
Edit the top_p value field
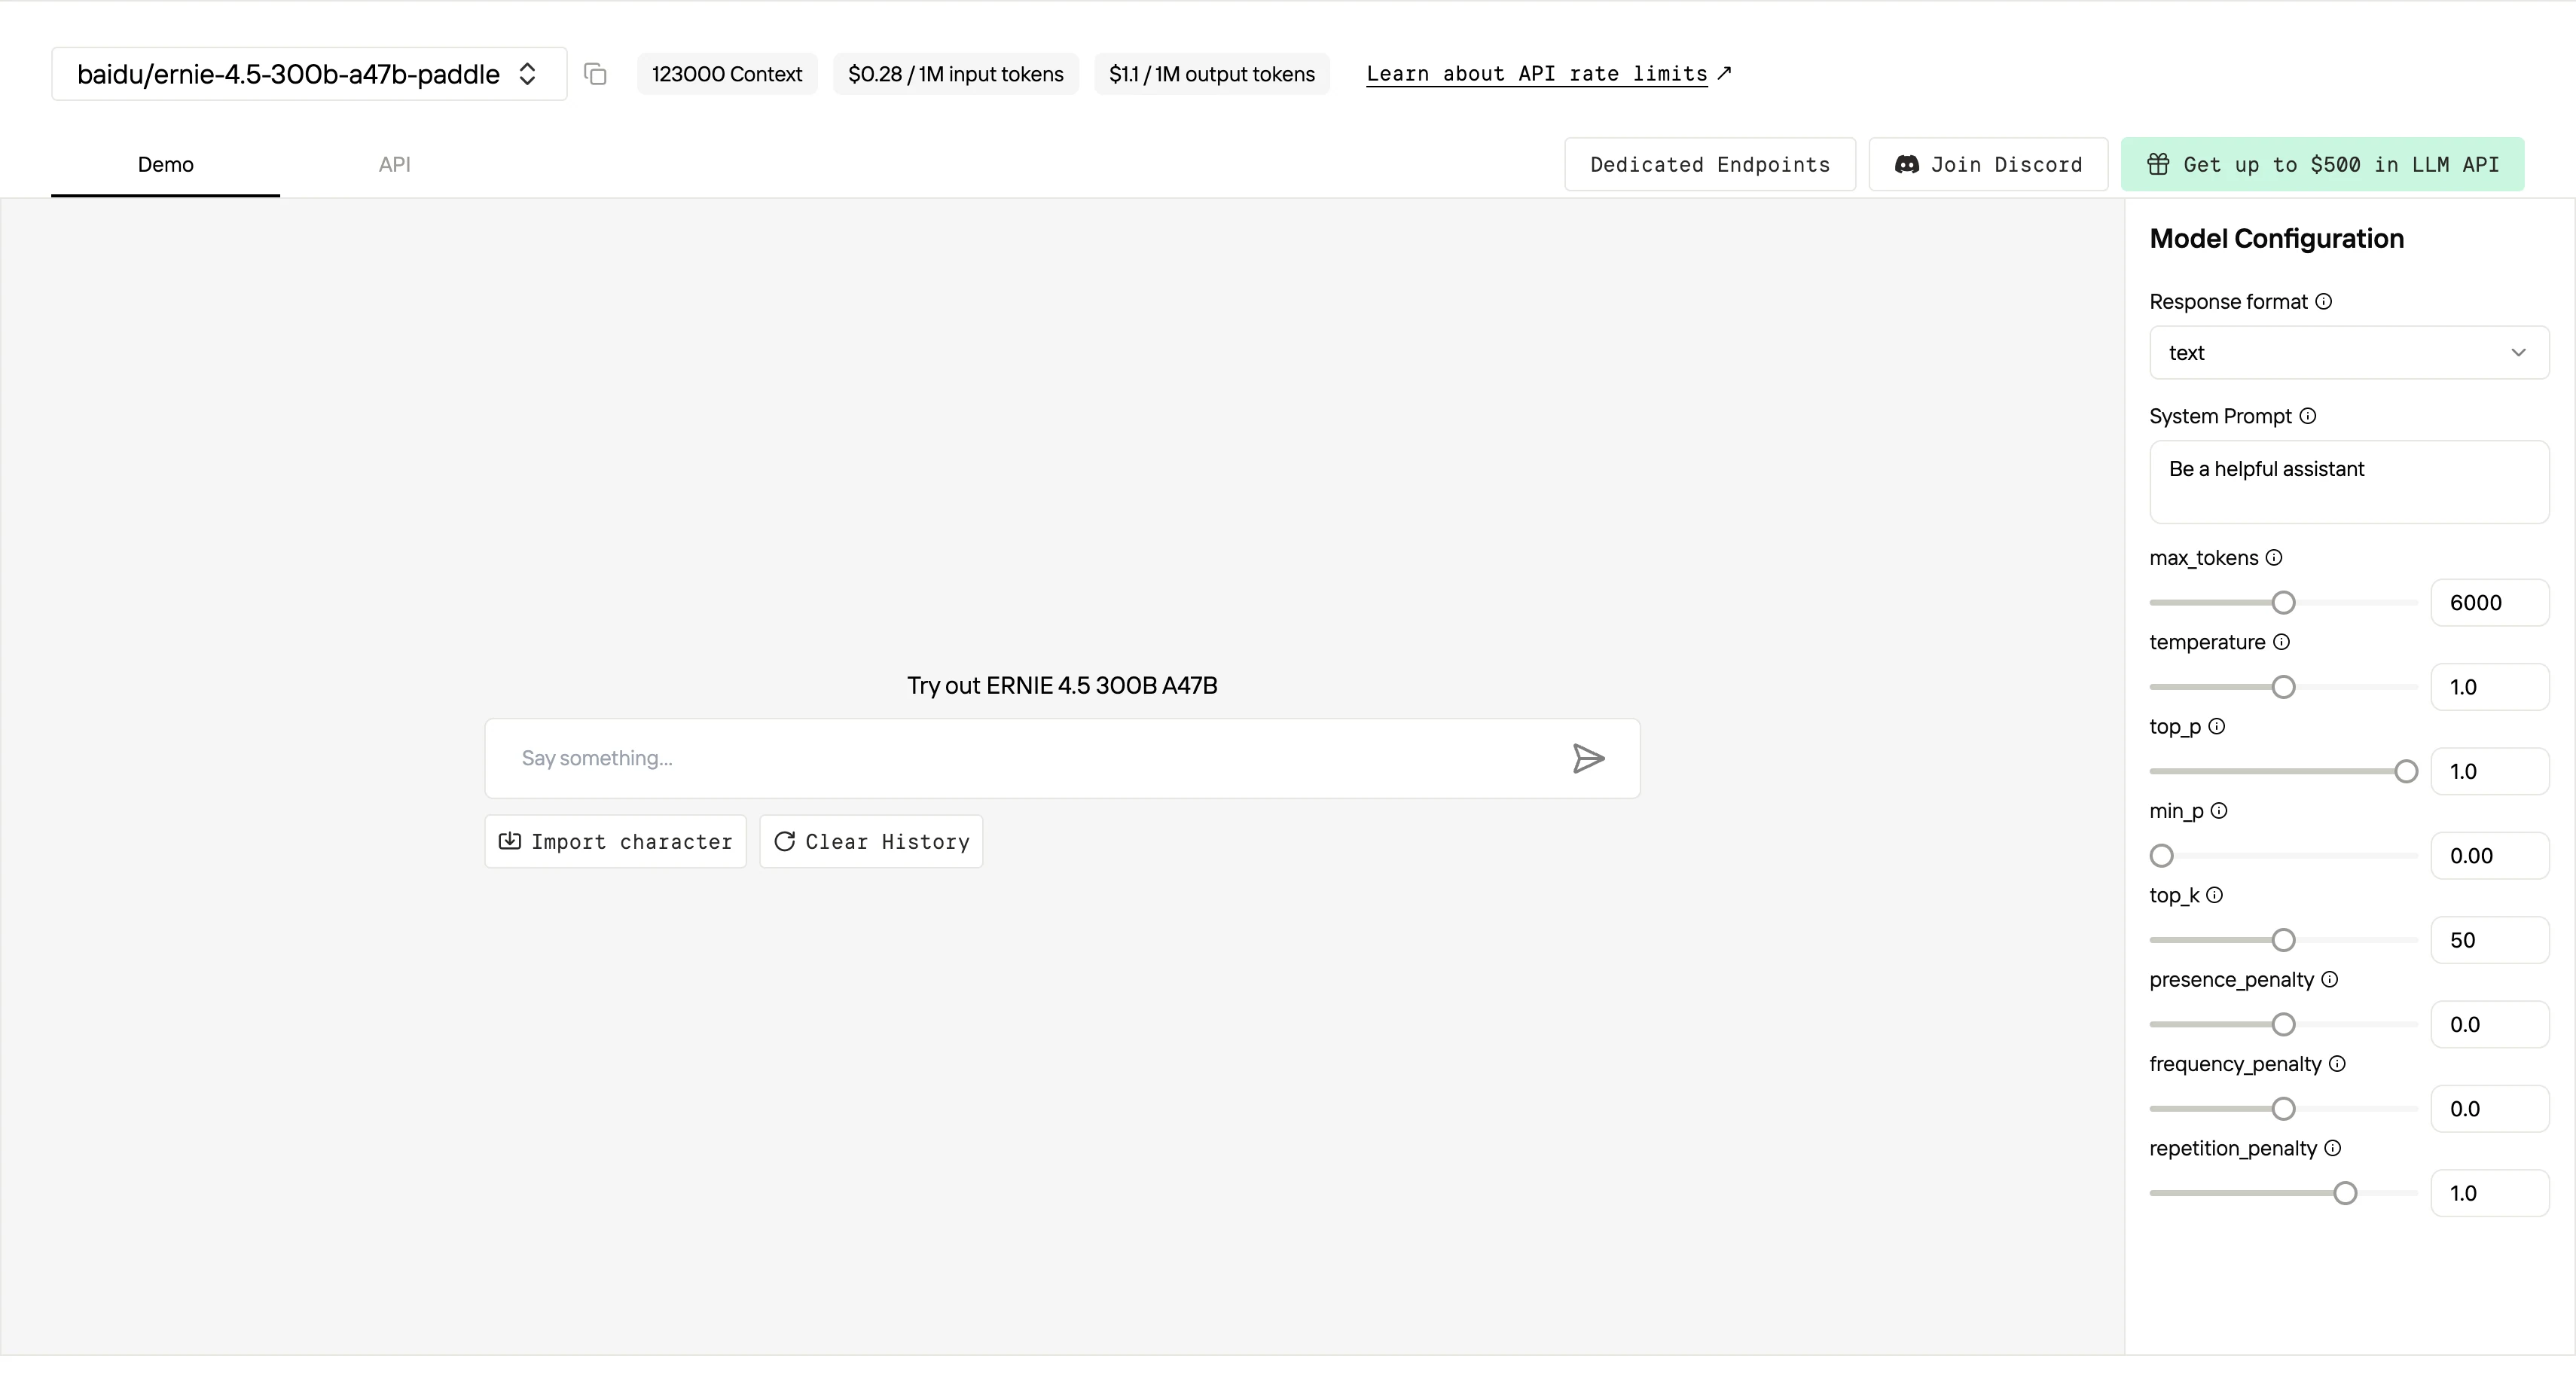click(x=2490, y=771)
